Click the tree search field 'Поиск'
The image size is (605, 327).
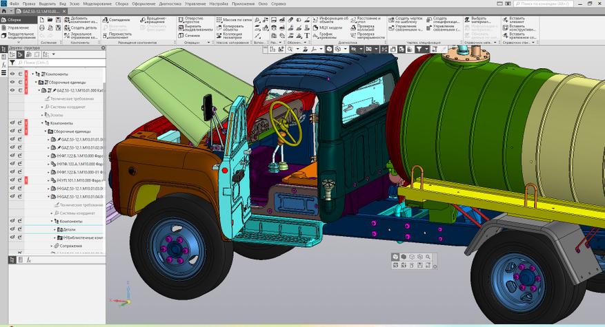(55, 63)
